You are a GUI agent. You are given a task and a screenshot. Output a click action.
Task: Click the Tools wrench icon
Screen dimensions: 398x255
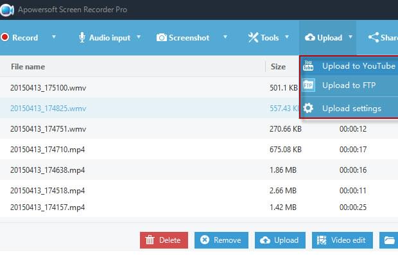[254, 37]
